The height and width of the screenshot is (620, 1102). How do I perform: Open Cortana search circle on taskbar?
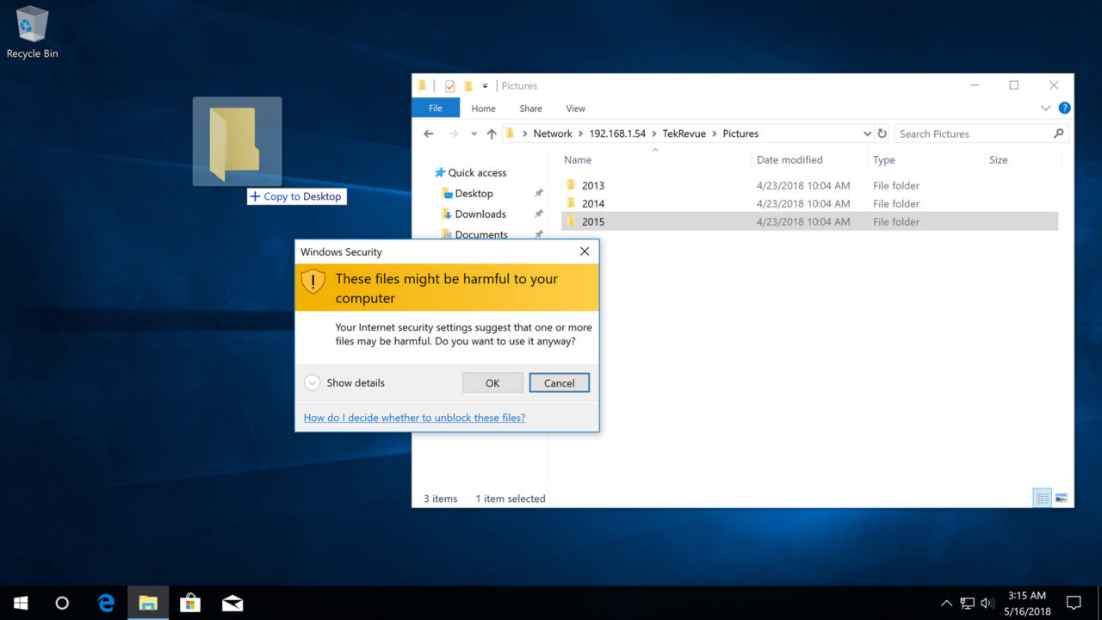tap(62, 603)
